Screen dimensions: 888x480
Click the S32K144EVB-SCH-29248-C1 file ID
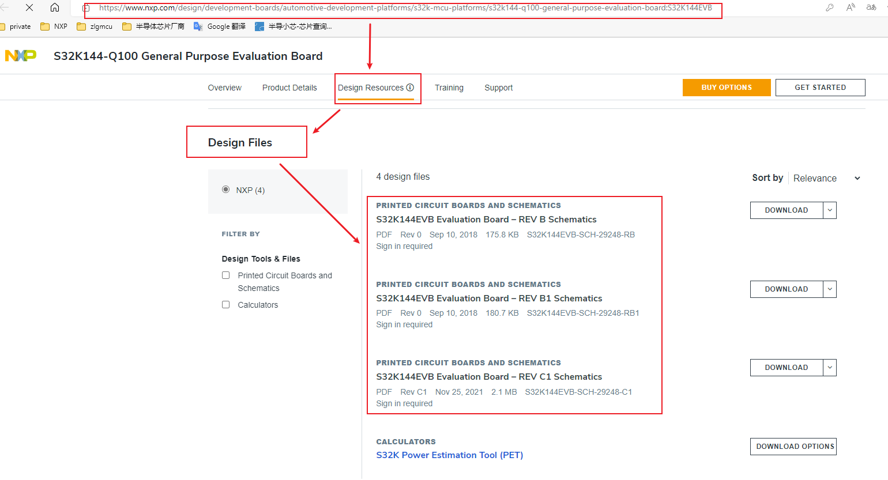point(578,392)
